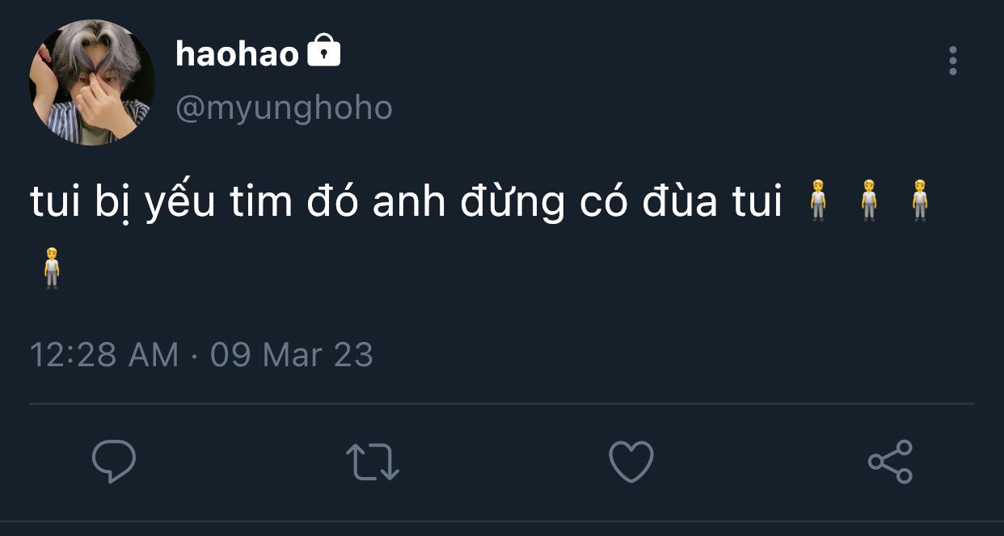Click the word "anh" in the tweet

pos(409,202)
